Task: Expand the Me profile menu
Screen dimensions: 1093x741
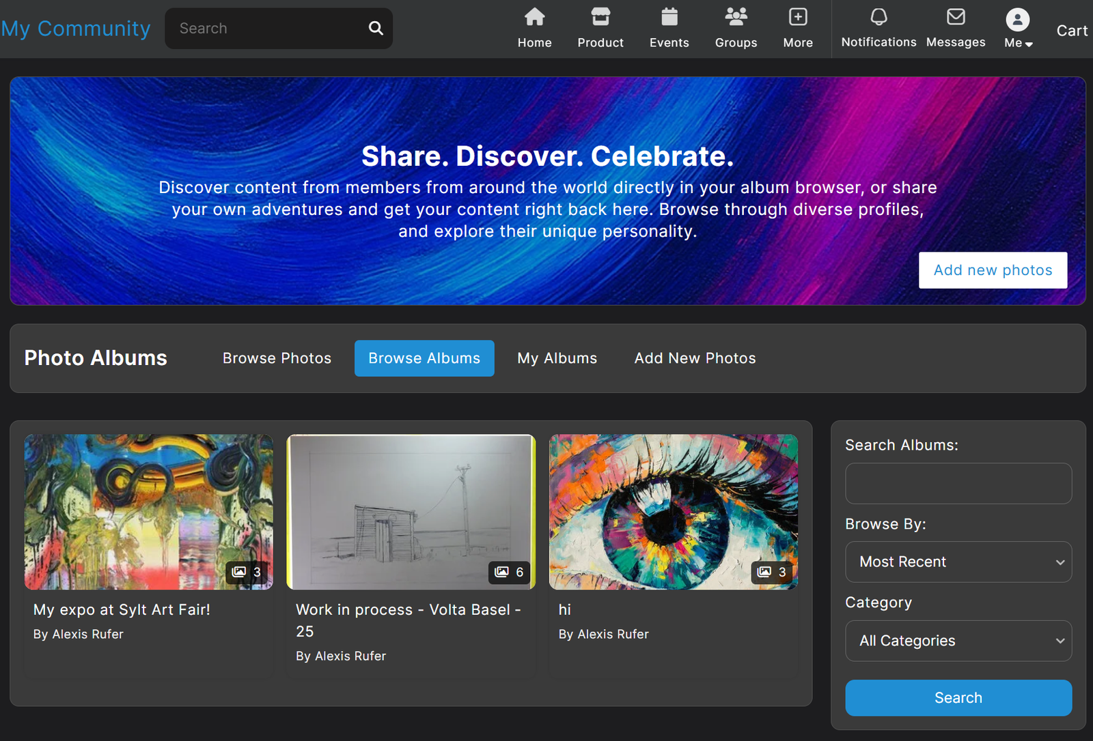Action: 1017,27
